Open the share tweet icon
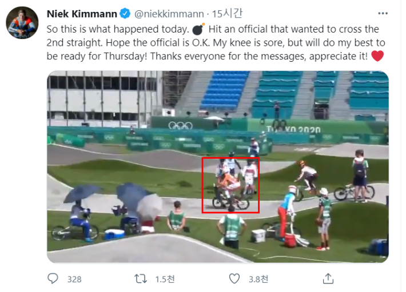The width and height of the screenshot is (406, 292). (x=328, y=278)
